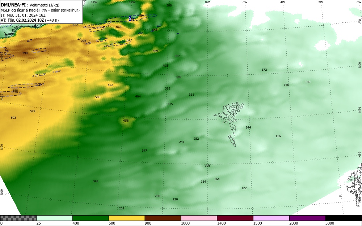The height and width of the screenshot is (226, 362).
Task: Click the CAPE value 220
Action: click(x=175, y=200)
